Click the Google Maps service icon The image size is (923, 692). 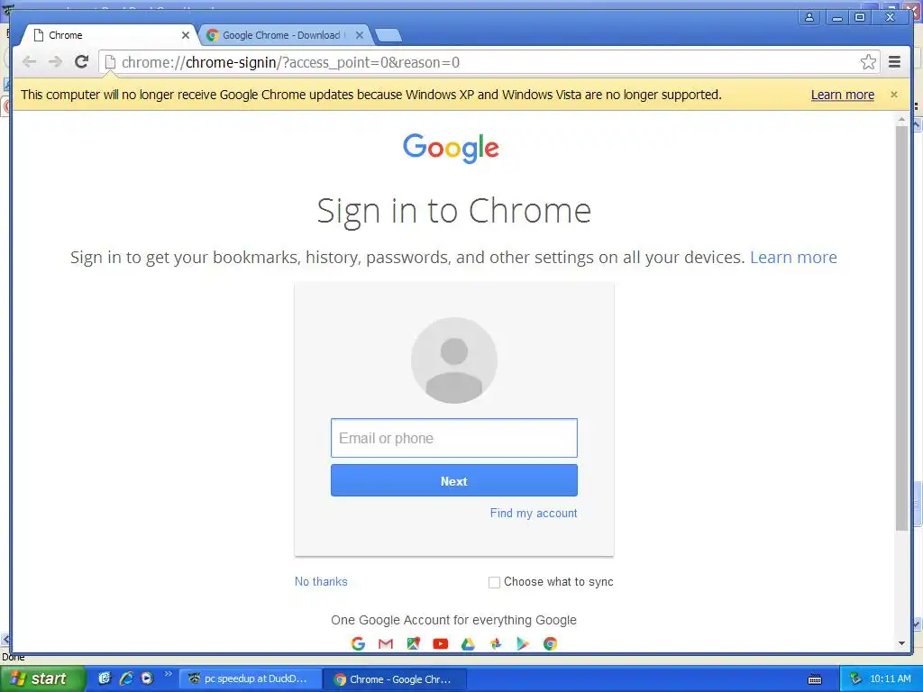[413, 643]
